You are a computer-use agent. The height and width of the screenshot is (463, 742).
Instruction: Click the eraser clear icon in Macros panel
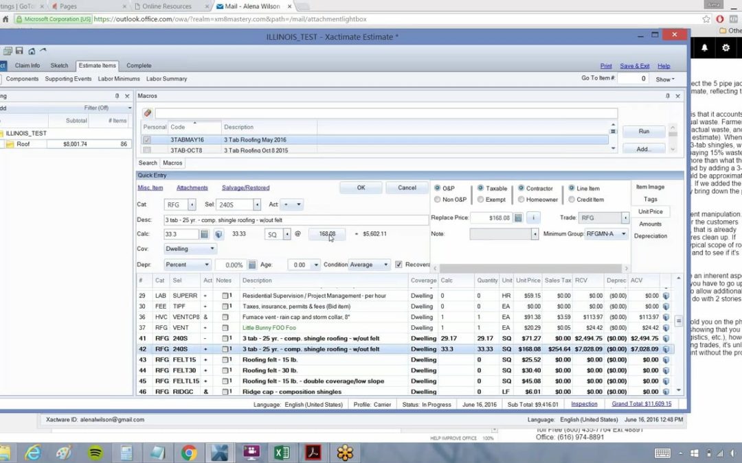147,113
